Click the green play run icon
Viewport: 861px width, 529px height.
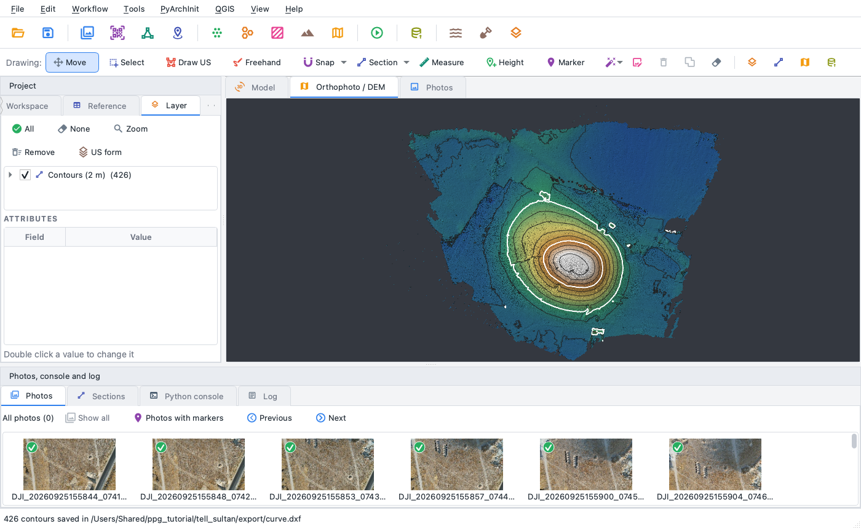coord(377,33)
